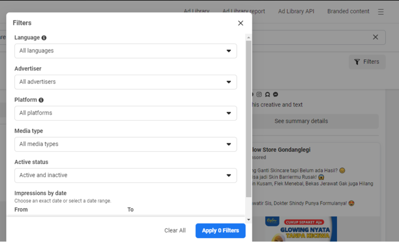Clear the search field with the X icon
The height and width of the screenshot is (242, 399).
click(375, 37)
